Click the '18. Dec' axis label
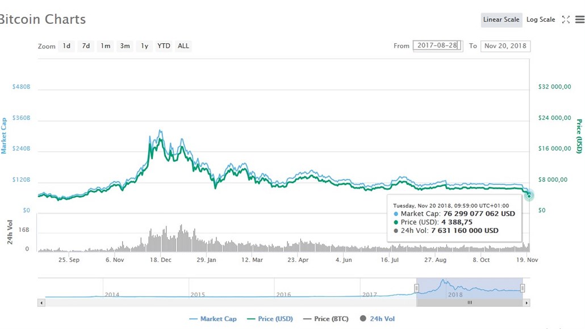 (x=160, y=260)
